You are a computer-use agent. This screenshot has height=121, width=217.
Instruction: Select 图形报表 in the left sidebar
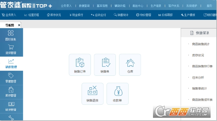click(x=11, y=36)
